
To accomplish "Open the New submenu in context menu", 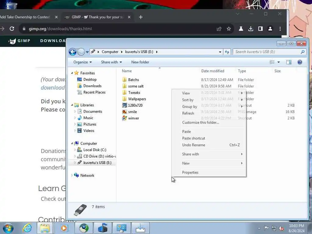I will [x=209, y=163].
